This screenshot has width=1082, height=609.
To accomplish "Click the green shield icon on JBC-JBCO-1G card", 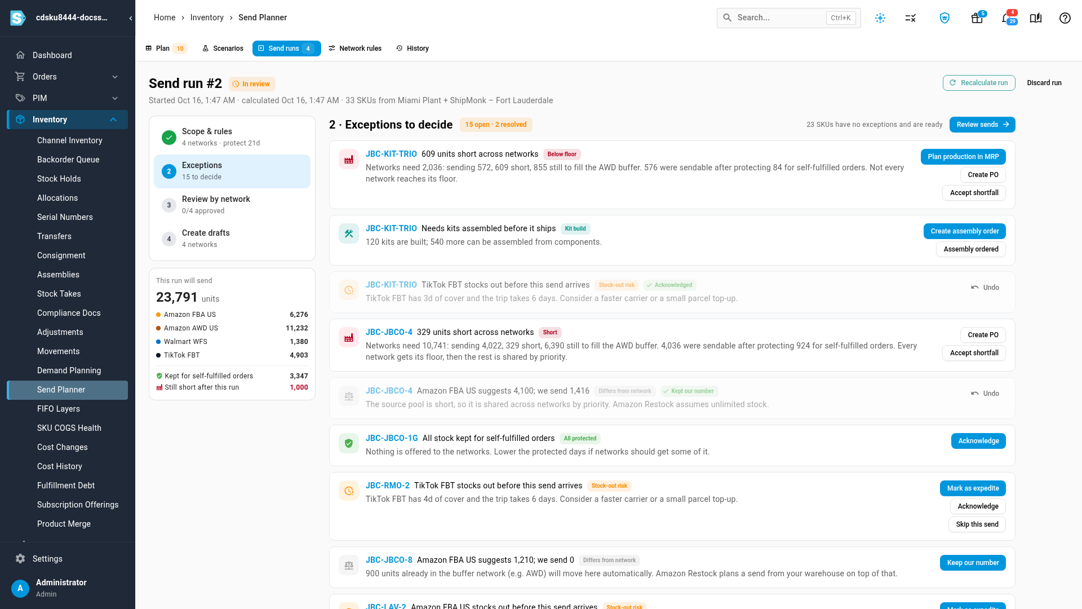I will pyautogui.click(x=349, y=444).
